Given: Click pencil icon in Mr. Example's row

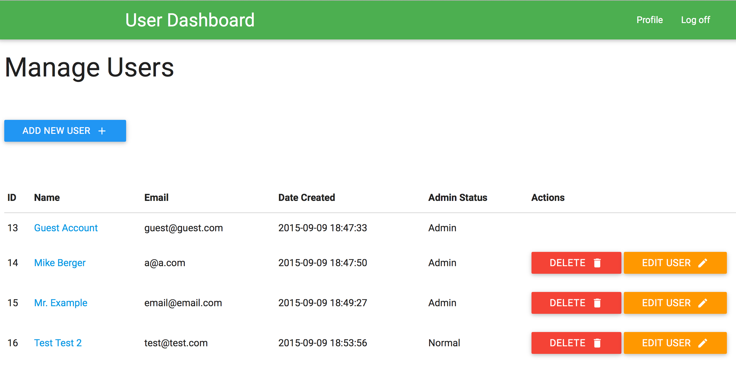Looking at the screenshot, I should tap(703, 303).
